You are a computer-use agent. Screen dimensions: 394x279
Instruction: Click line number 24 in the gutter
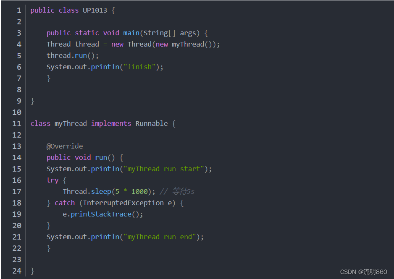point(17,271)
